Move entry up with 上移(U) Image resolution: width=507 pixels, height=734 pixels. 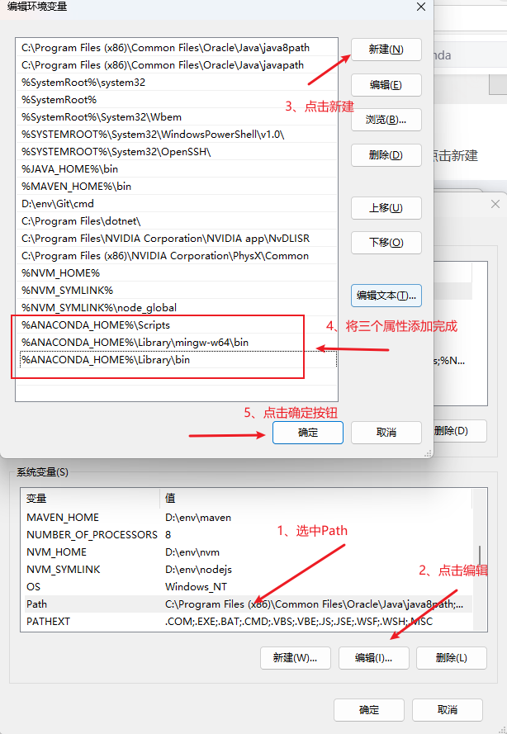(386, 208)
